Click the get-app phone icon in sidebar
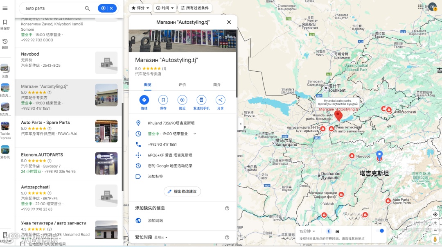 click(5, 235)
